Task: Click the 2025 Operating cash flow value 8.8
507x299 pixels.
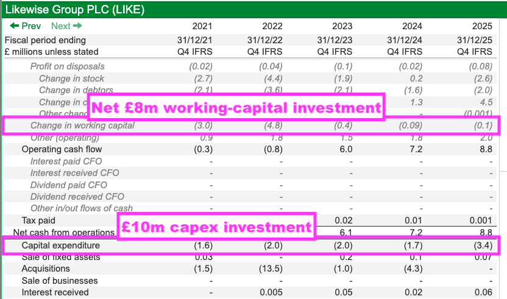Action: 486,149
